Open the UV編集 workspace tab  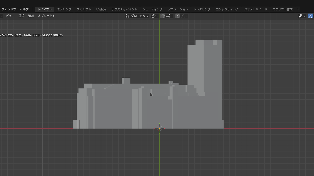coord(101,9)
